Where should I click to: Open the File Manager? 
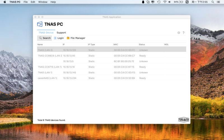pos(76,38)
